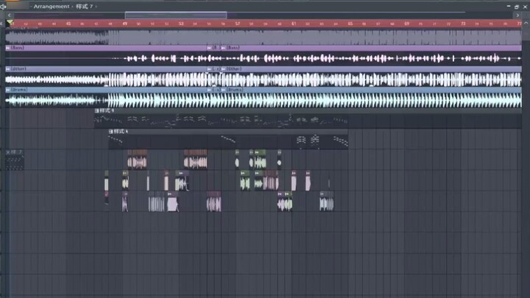Maximize the playlist window

pos(517,6)
